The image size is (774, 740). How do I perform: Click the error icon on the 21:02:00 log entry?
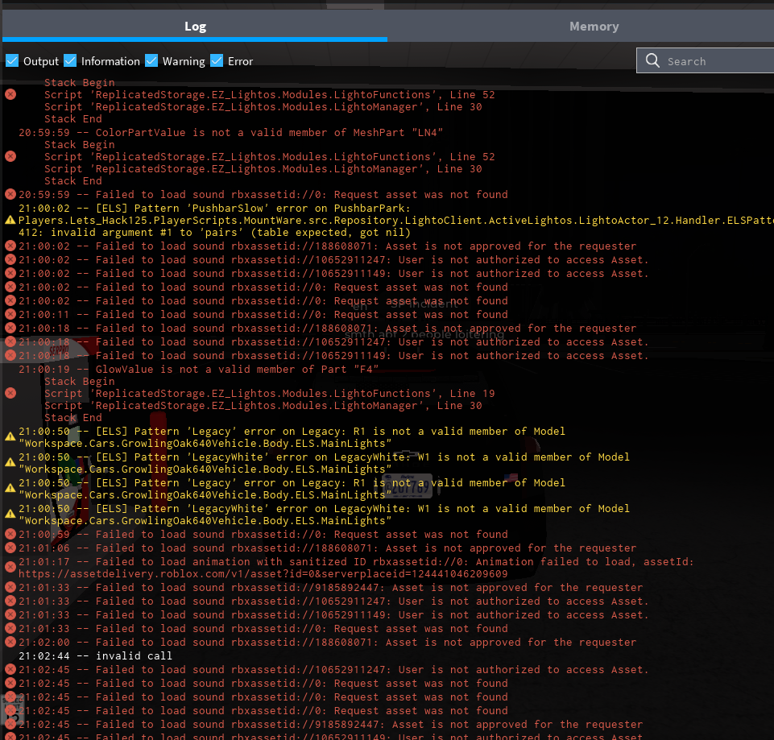[10, 642]
